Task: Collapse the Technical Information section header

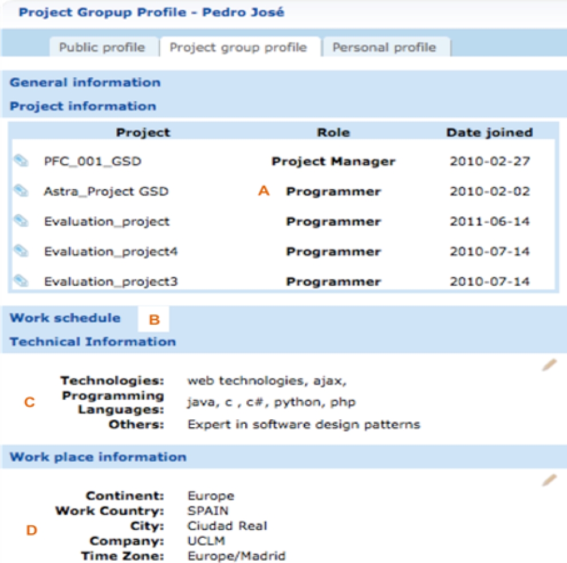Action: point(93,342)
